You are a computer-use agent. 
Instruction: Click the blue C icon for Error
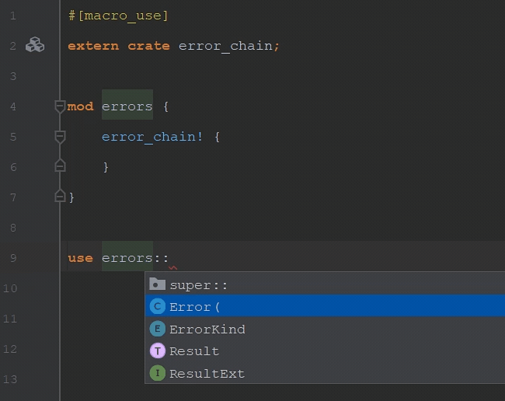point(158,307)
